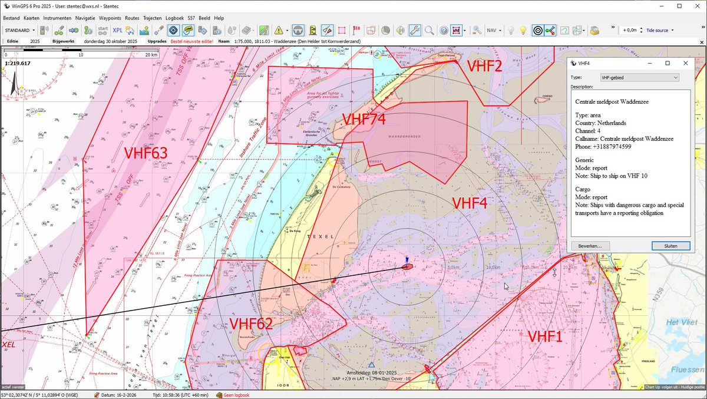Click the traffic light lock icon
The width and height of the screenshot is (707, 399).
coord(313,30)
